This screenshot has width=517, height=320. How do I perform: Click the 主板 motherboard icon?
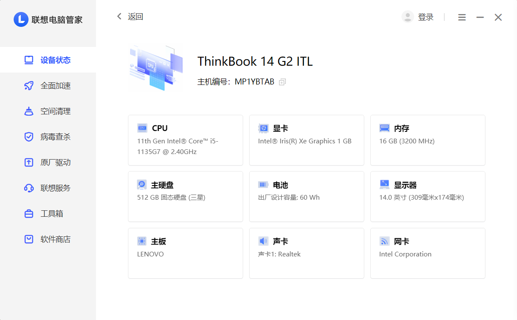(x=142, y=241)
